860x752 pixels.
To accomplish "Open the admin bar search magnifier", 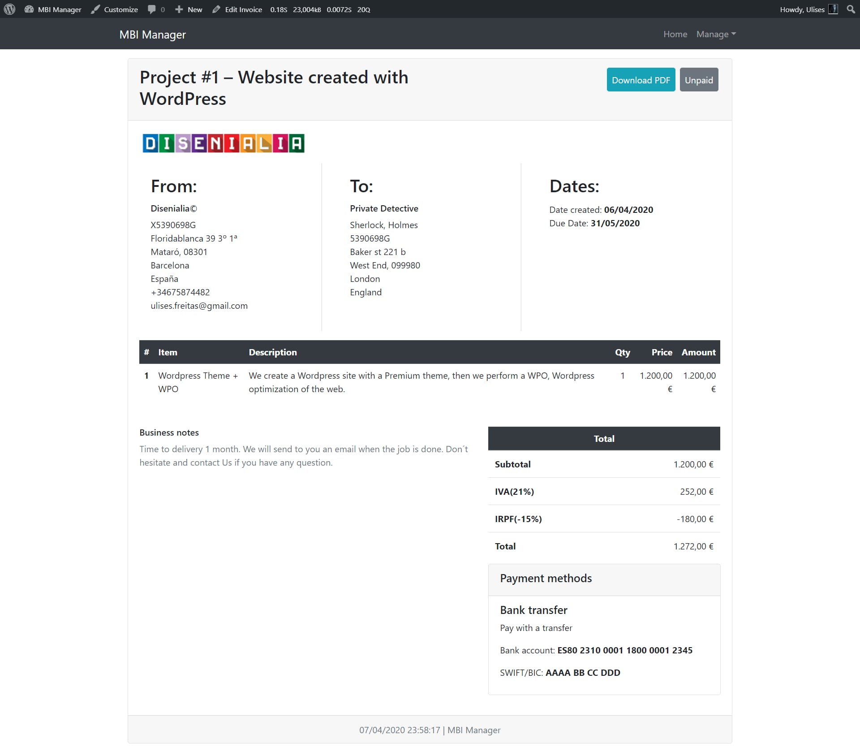I will 851,9.
